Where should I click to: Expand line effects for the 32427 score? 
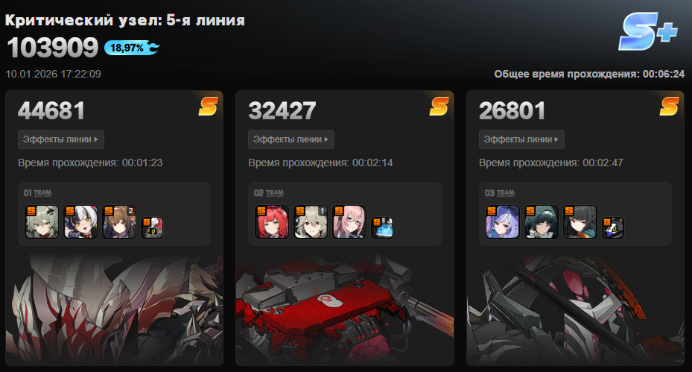pos(291,139)
